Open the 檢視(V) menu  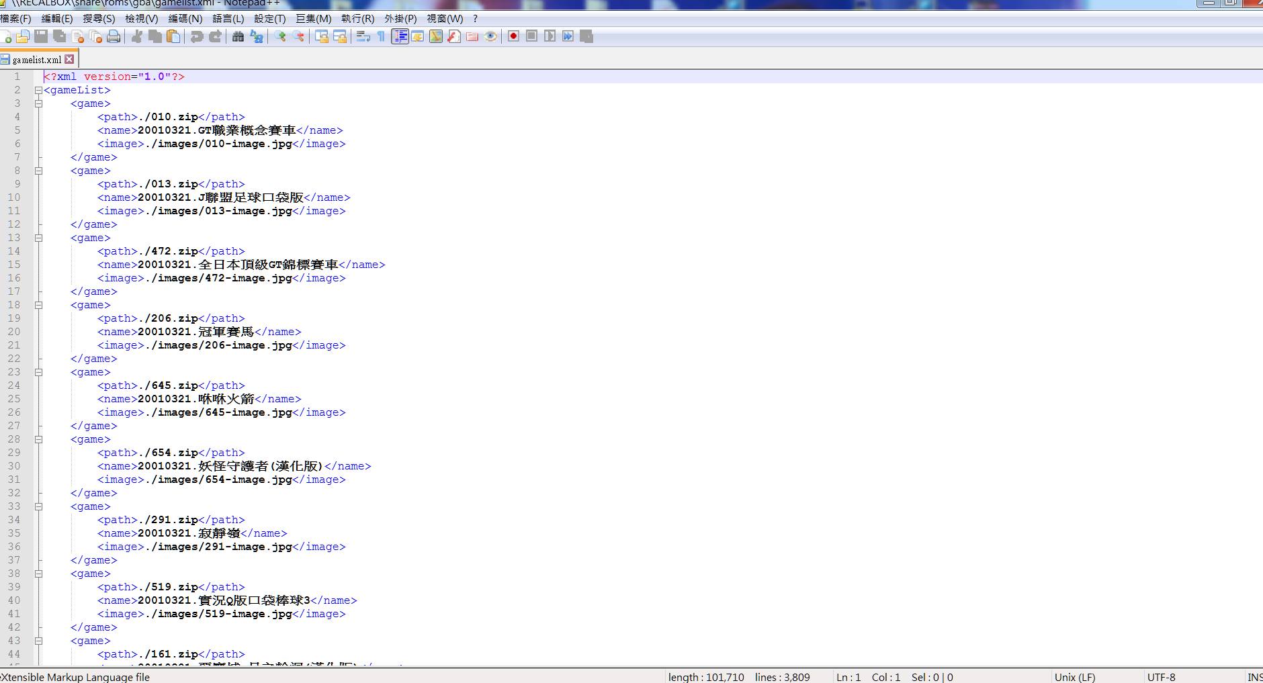(x=142, y=19)
